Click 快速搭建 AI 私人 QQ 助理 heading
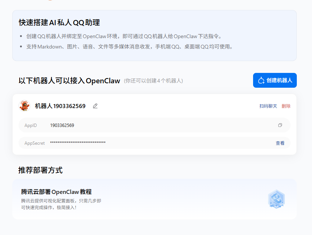The width and height of the screenshot is (312, 235). click(59, 23)
